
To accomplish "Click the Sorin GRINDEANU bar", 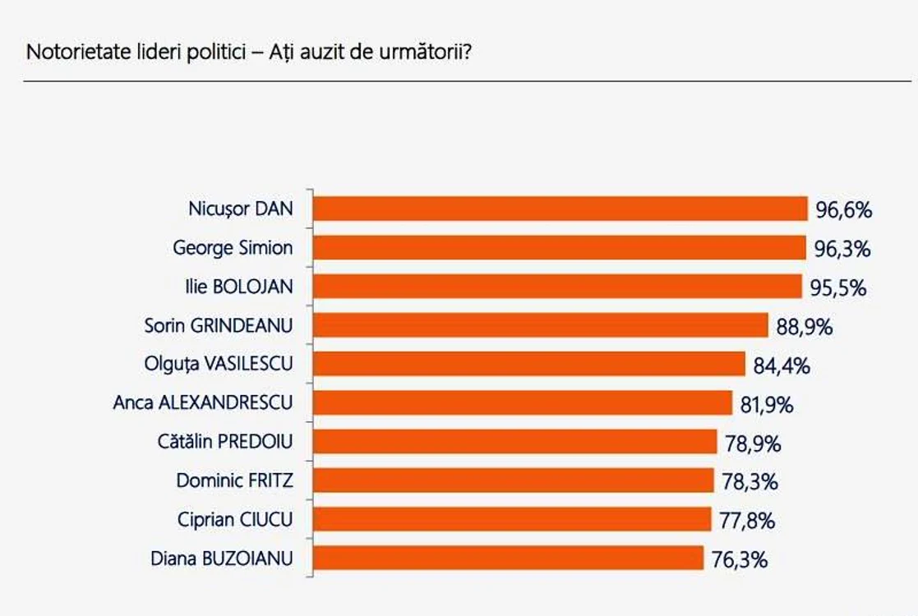I will click(x=541, y=325).
